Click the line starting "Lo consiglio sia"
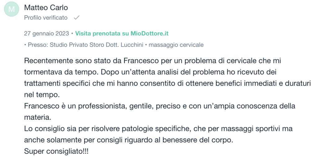The height and width of the screenshot is (161, 318). pos(158,129)
